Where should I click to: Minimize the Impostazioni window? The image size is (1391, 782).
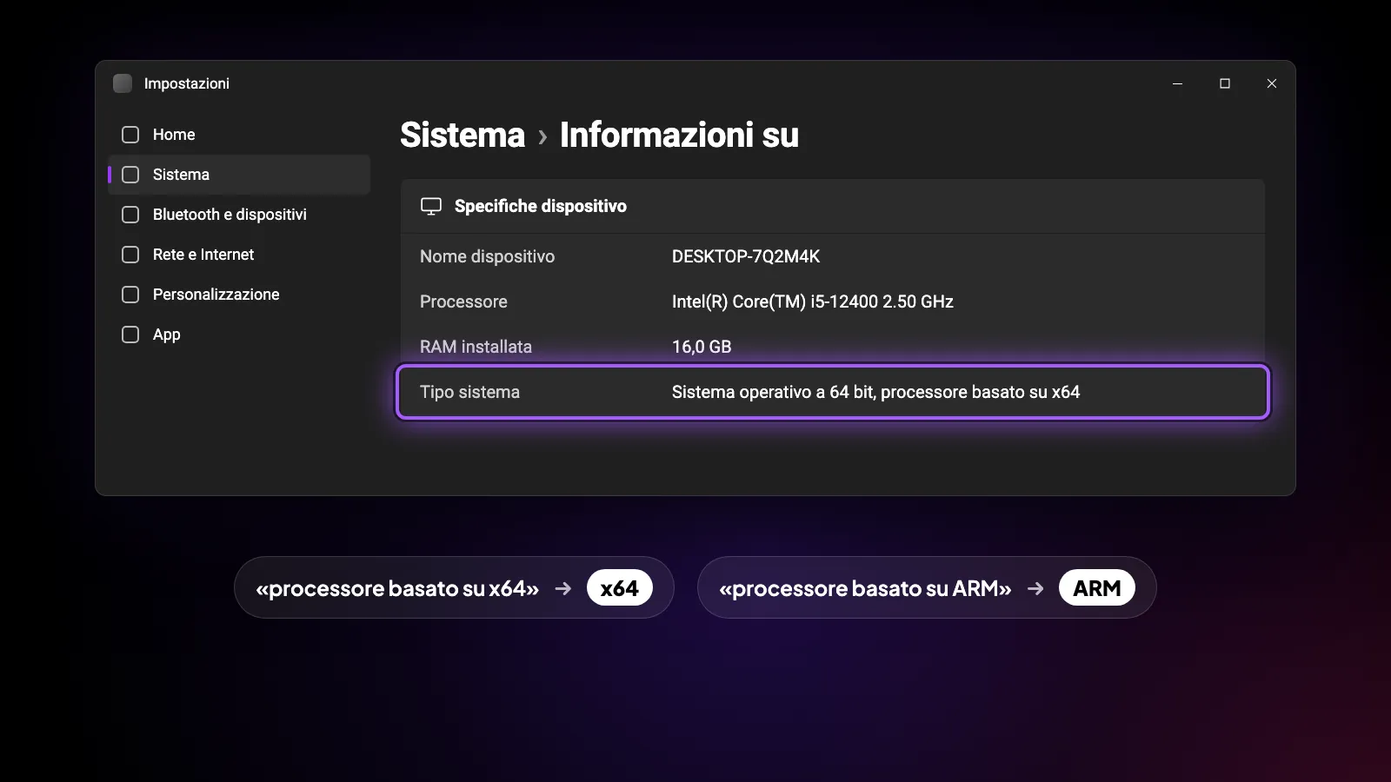[1178, 83]
